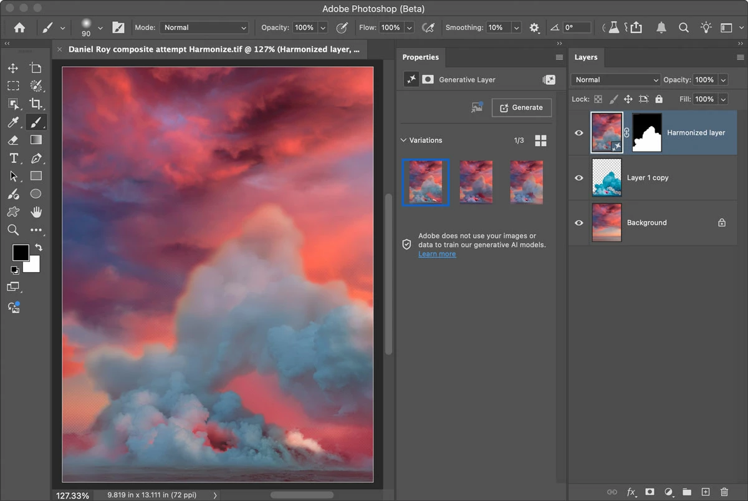748x501 pixels.
Task: Open the Learn more link
Action: (437, 254)
